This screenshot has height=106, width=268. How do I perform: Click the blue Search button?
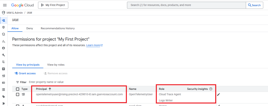pos(254,5)
